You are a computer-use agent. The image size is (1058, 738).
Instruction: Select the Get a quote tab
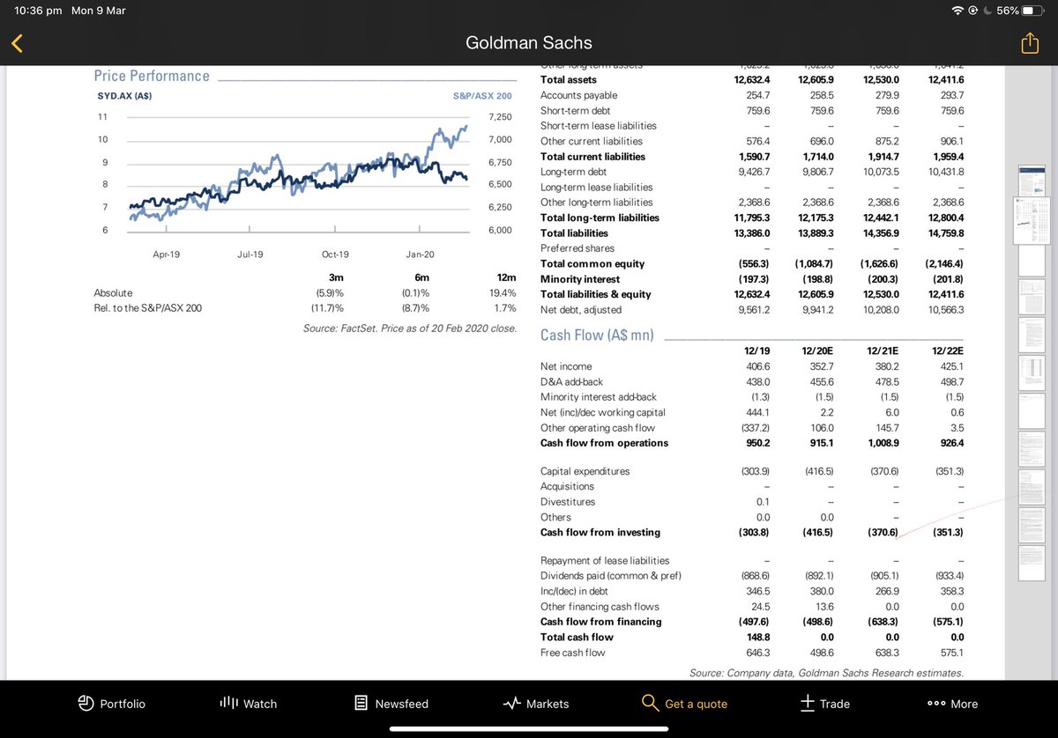pos(684,703)
